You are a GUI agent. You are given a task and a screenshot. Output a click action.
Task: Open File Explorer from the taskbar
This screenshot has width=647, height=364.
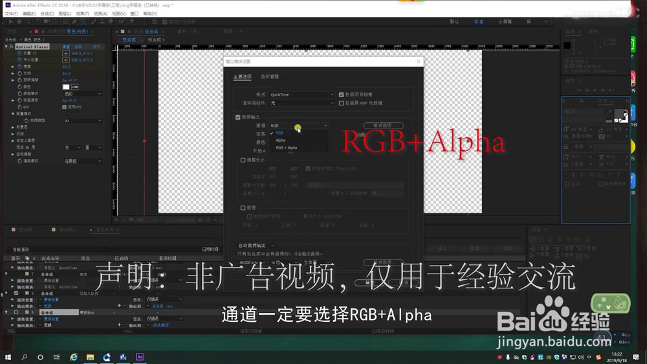[x=90, y=357]
